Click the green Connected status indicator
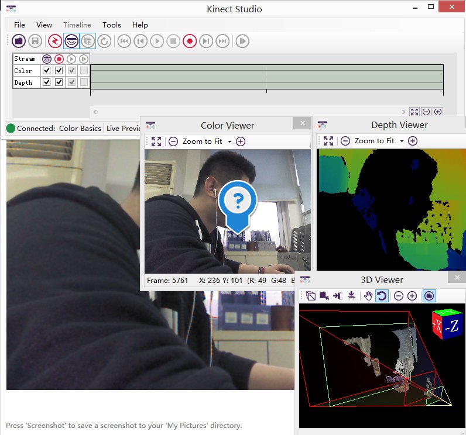Viewport: 466px width, 435px height. (x=11, y=128)
